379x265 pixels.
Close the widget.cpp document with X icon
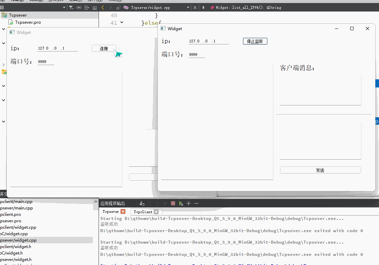(195, 7)
